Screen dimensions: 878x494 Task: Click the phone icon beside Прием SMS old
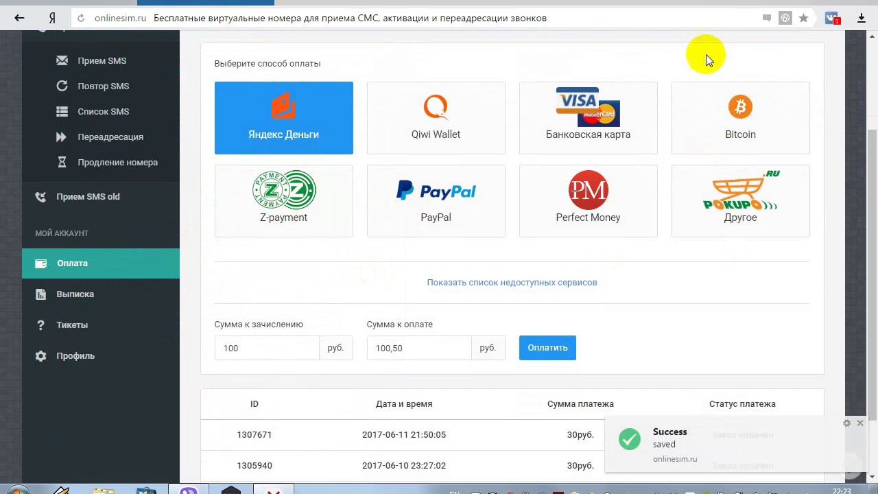pyautogui.click(x=40, y=196)
